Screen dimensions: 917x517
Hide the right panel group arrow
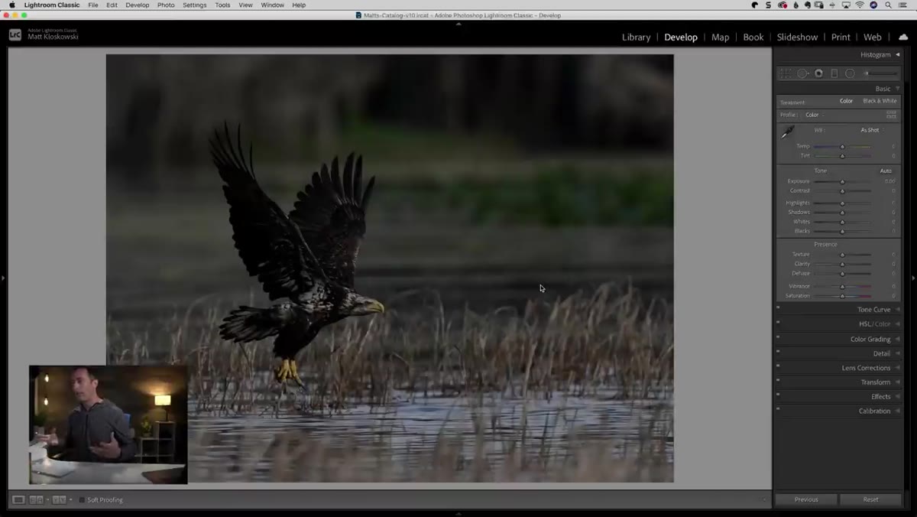coord(913,278)
